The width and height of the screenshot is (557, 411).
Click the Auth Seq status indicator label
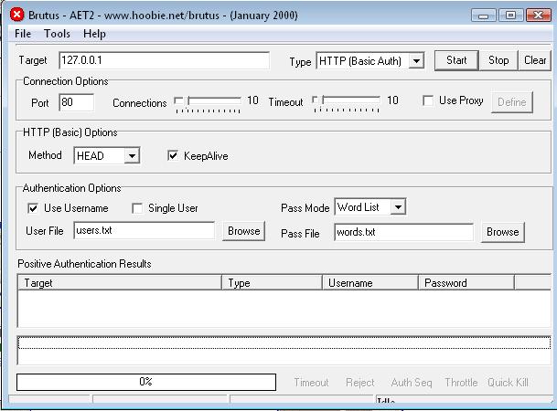pyautogui.click(x=412, y=383)
